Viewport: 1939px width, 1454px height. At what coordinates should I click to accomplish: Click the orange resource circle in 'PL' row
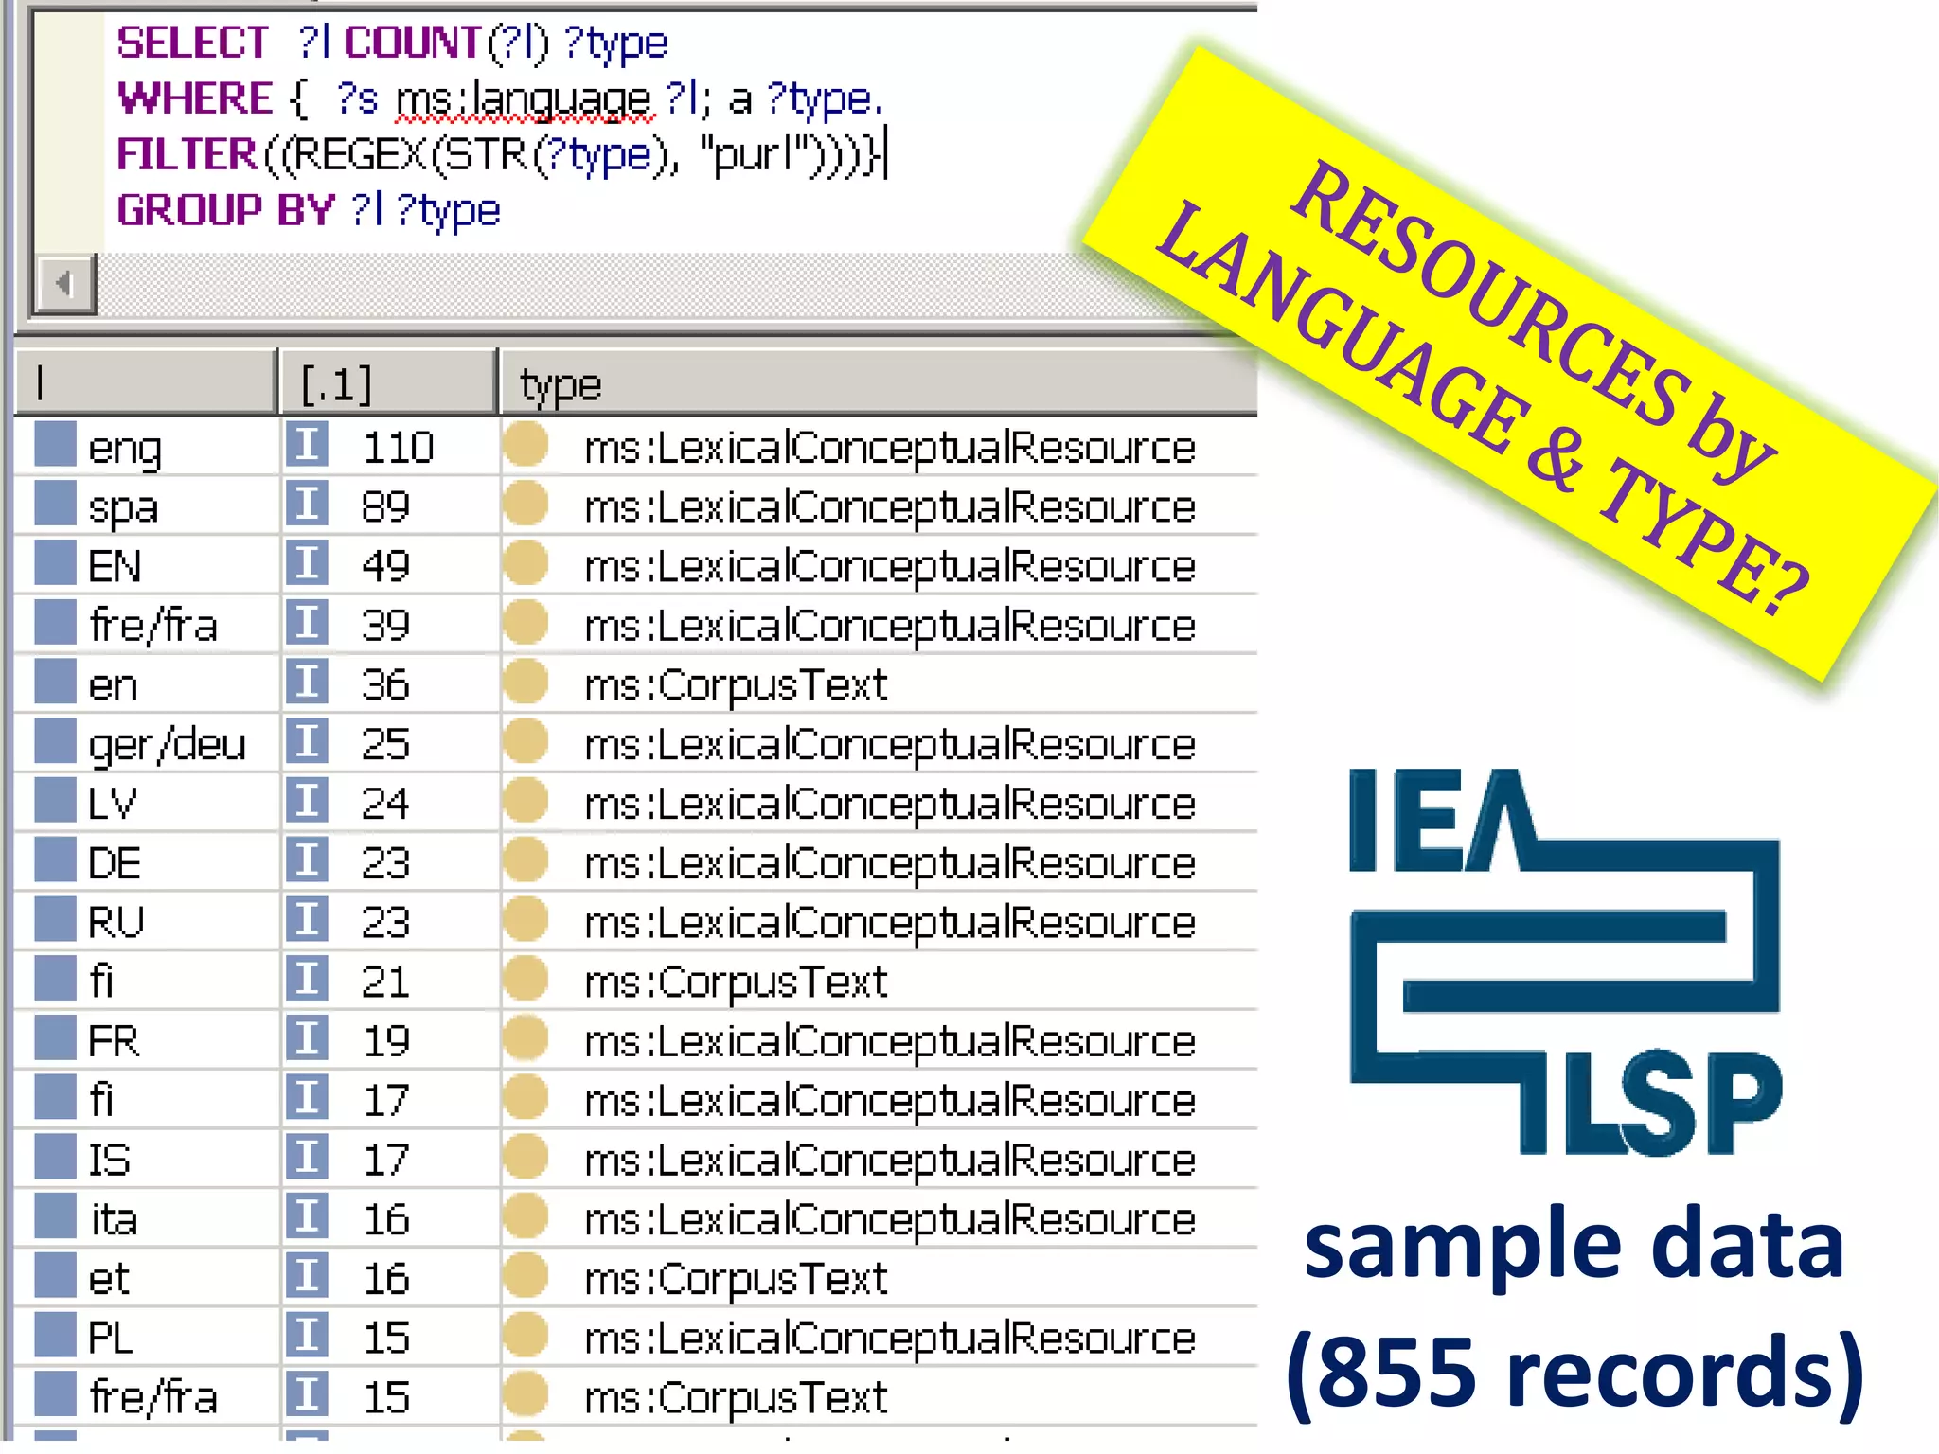click(525, 1335)
